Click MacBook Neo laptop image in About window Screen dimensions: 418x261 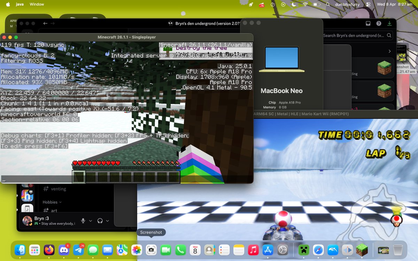coord(281,60)
